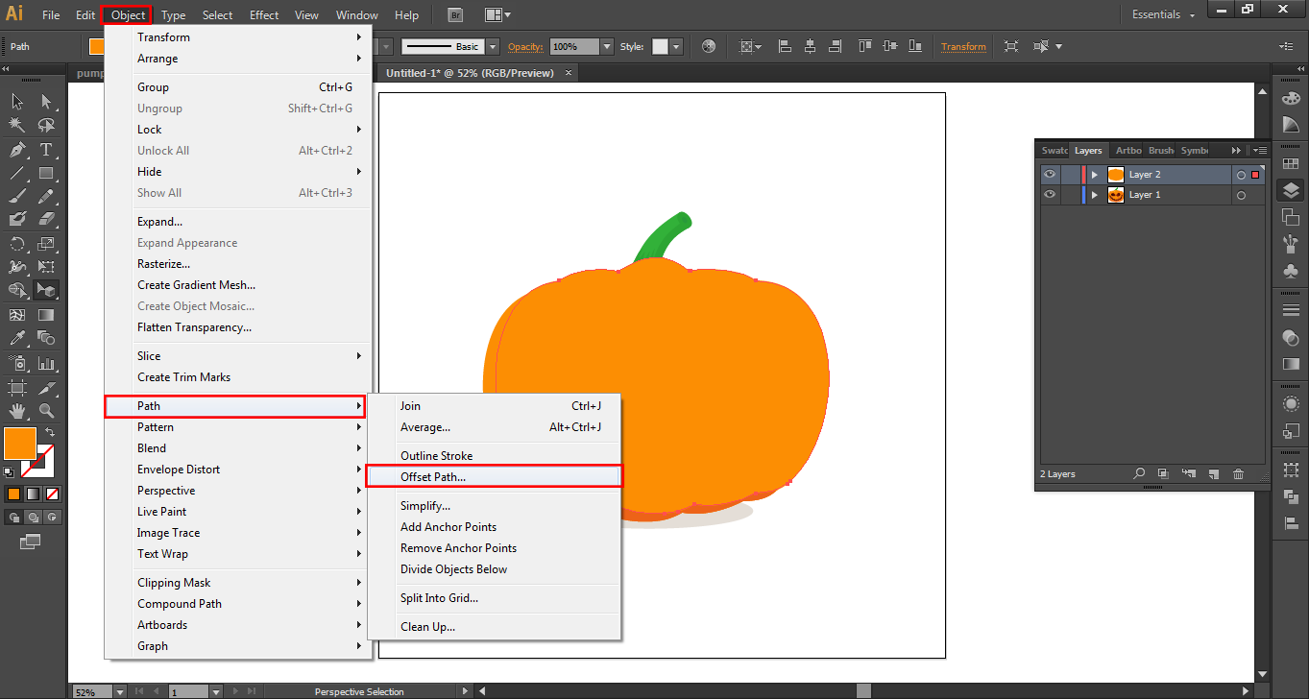Click the orange Fill color swatch
Viewport: 1309px width, 699px height.
[x=20, y=443]
